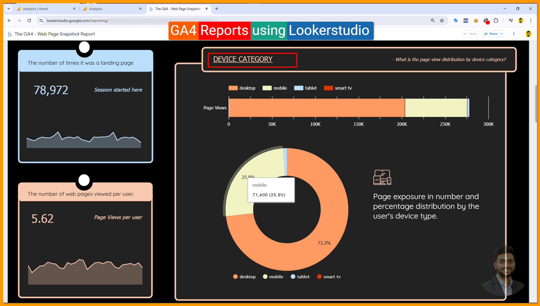
Task: Click the cookie extension icon
Action: click(x=476, y=21)
